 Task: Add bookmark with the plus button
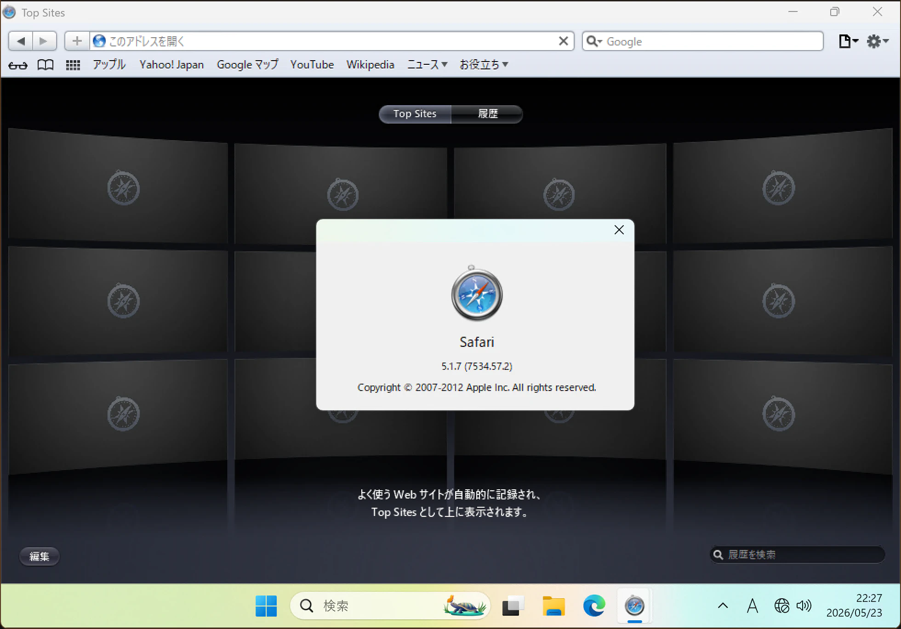(x=77, y=41)
